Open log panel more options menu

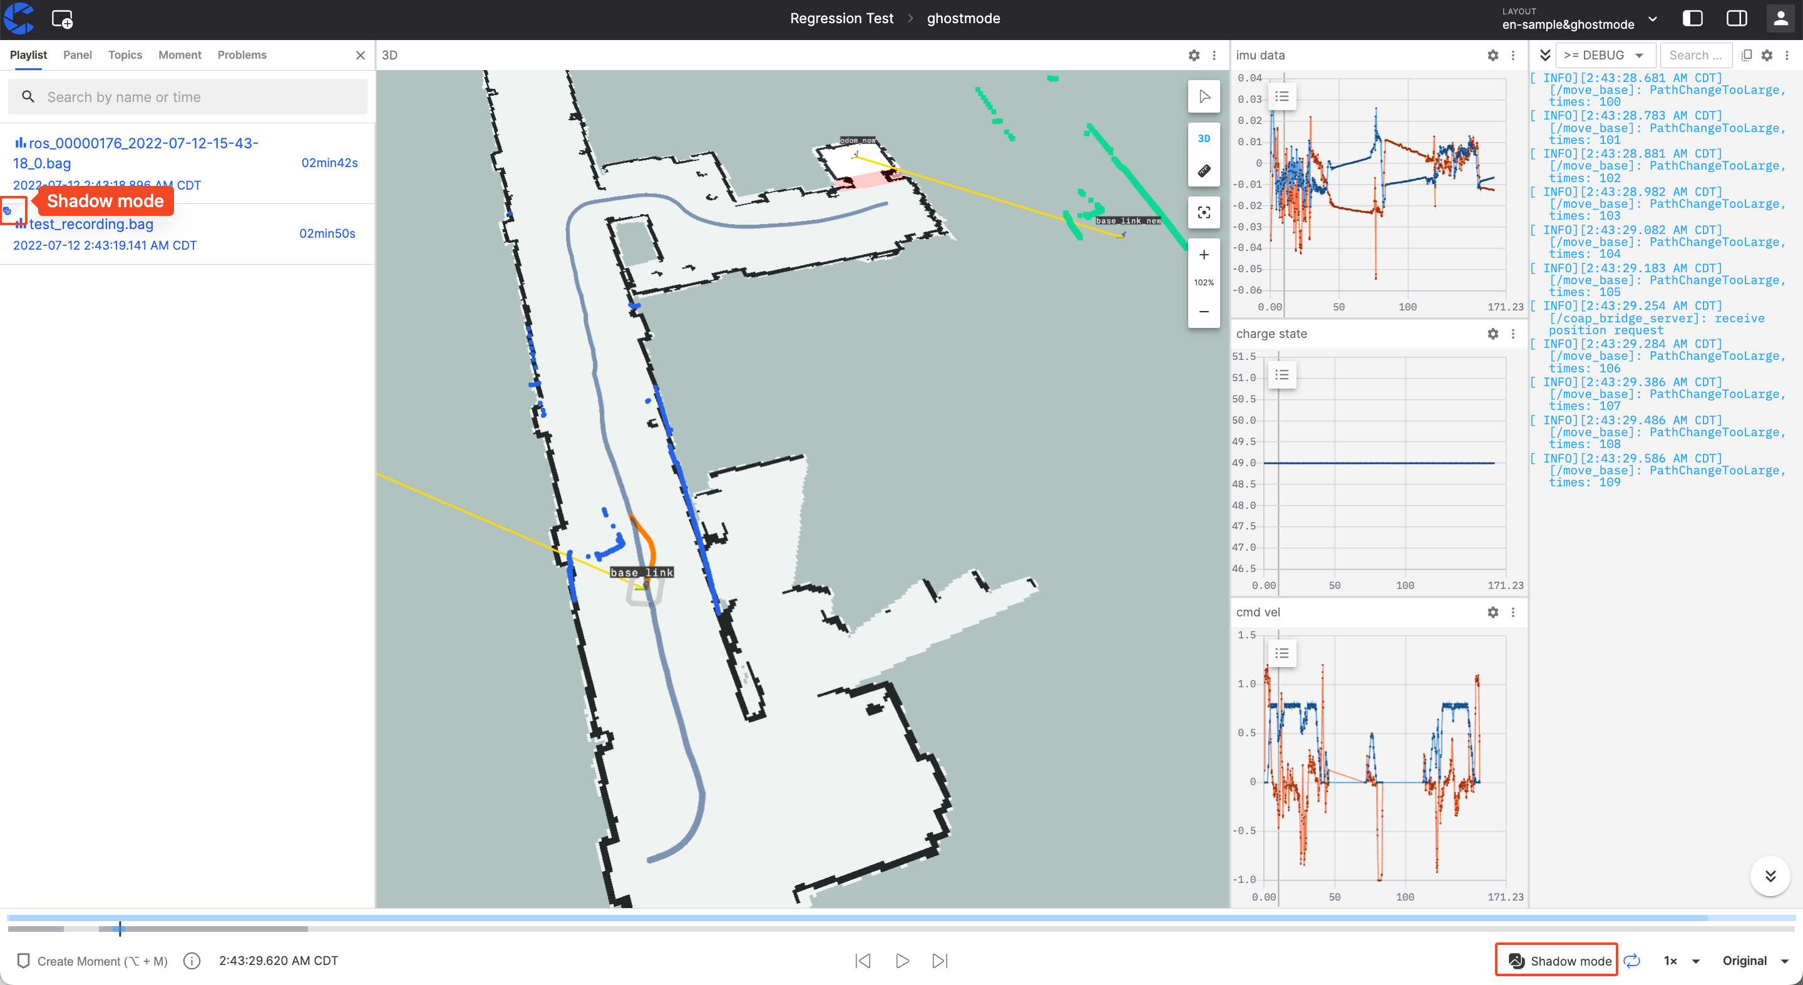[1787, 55]
